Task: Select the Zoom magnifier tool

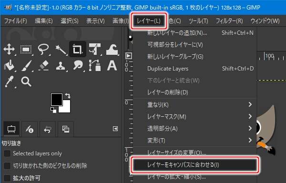Action: (26, 81)
